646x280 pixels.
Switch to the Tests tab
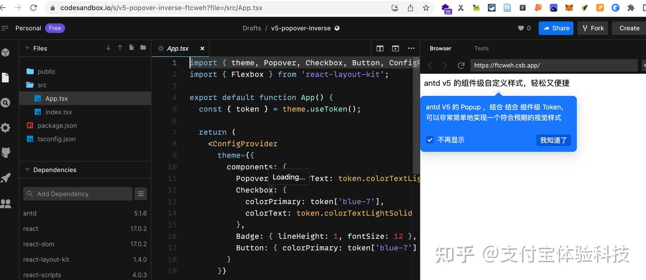(x=481, y=48)
